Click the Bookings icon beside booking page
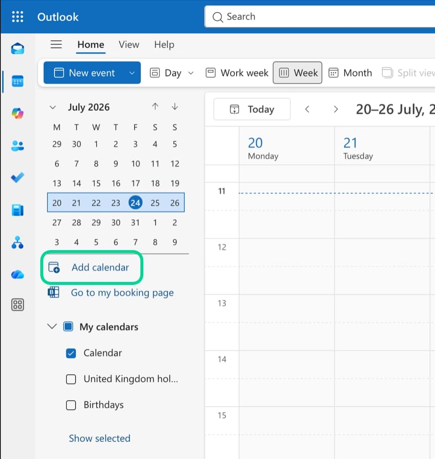The height and width of the screenshot is (459, 435). click(x=54, y=292)
